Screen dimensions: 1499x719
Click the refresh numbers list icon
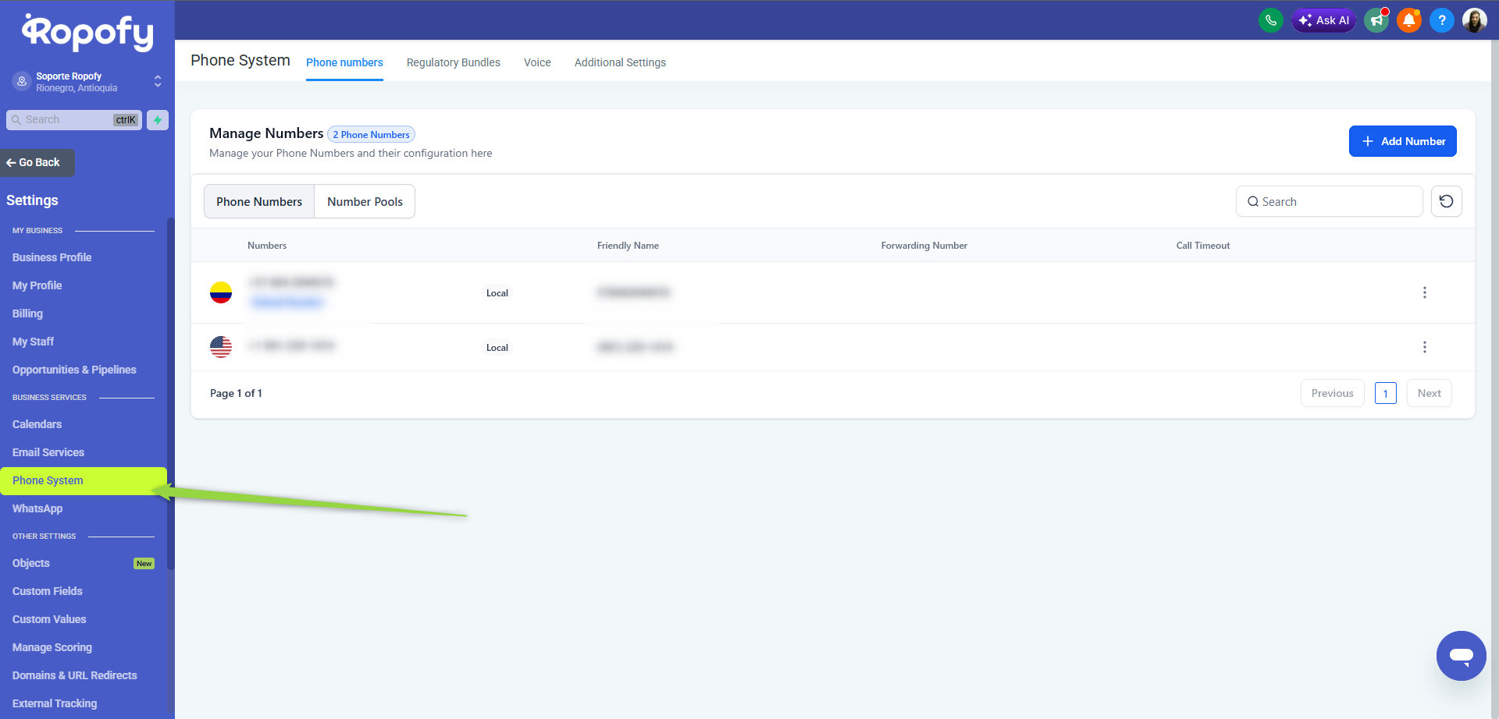point(1446,201)
